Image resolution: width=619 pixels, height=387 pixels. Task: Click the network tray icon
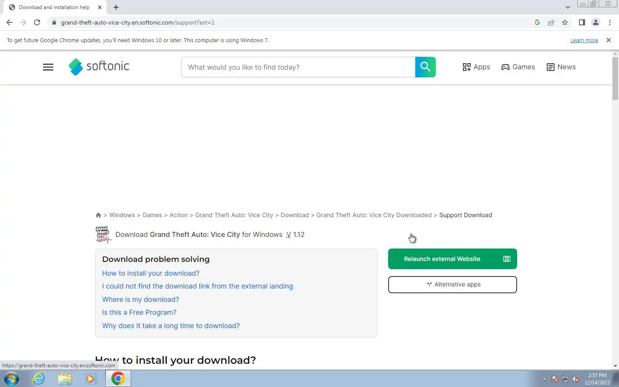click(x=565, y=379)
